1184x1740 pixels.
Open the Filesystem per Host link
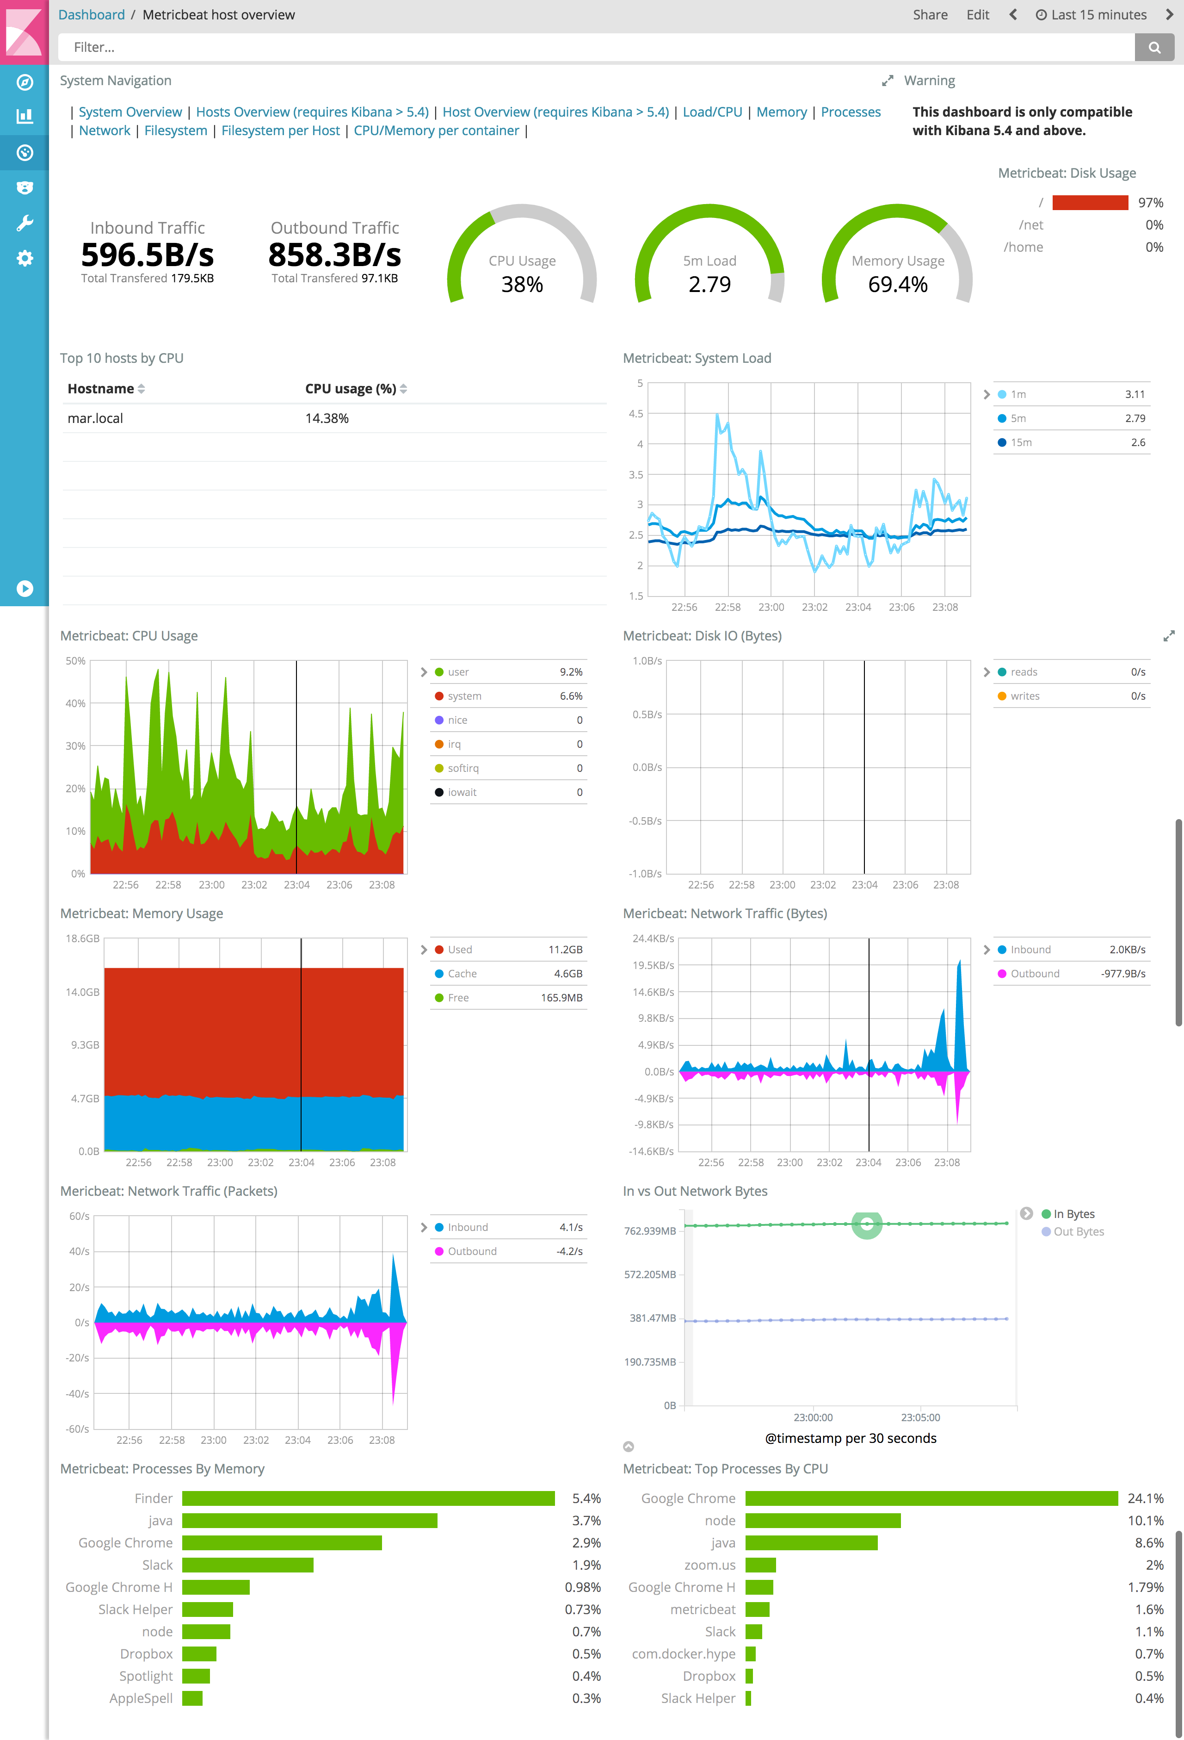coord(280,131)
